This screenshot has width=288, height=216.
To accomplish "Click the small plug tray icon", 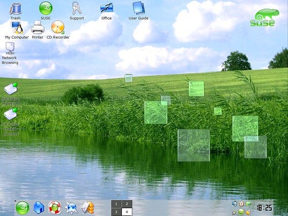I will click(x=234, y=213).
